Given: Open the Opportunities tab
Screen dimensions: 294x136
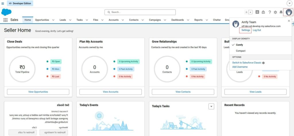Looking at the screenshot, I should [x=42, y=20].
